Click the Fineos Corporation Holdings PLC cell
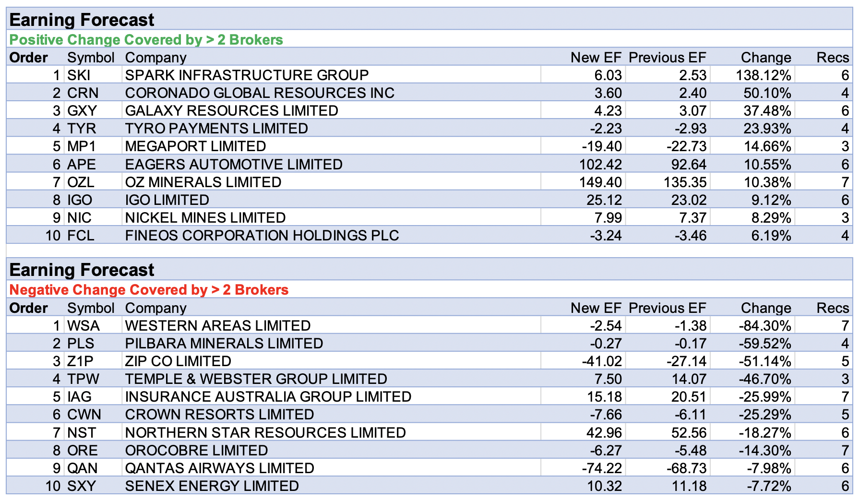This screenshot has height=501, width=859. pos(262,236)
